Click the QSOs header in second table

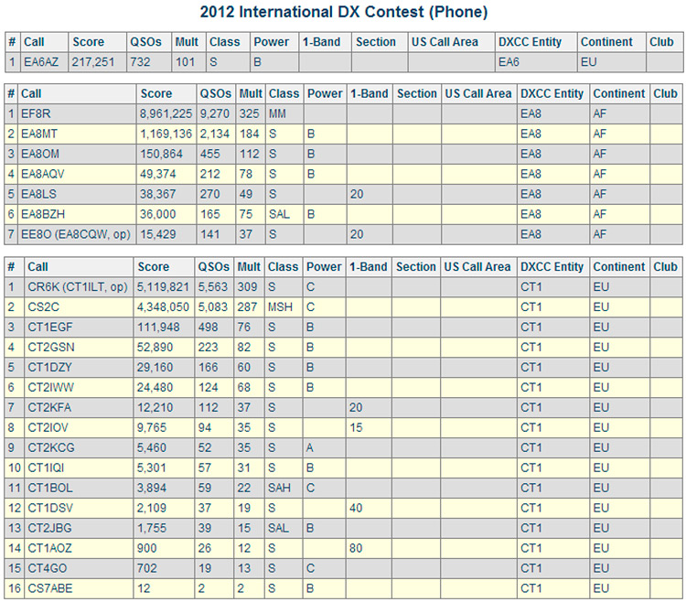(216, 93)
